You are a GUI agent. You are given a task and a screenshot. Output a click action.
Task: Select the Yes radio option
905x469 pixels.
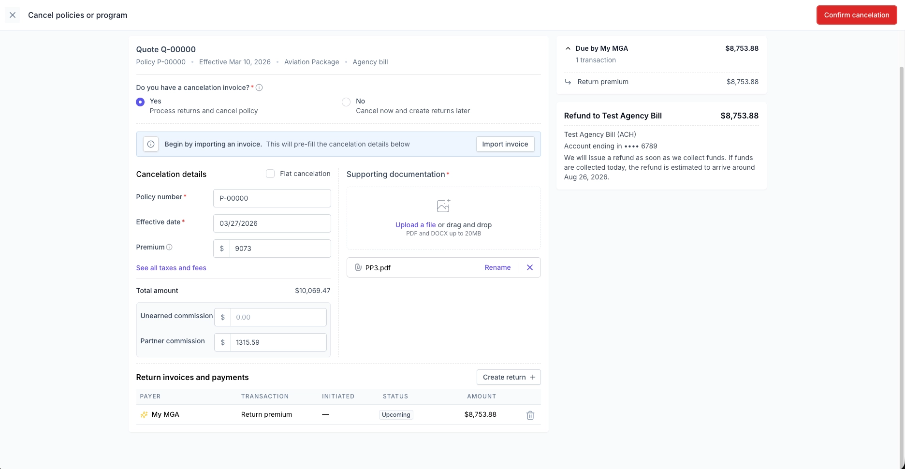140,102
